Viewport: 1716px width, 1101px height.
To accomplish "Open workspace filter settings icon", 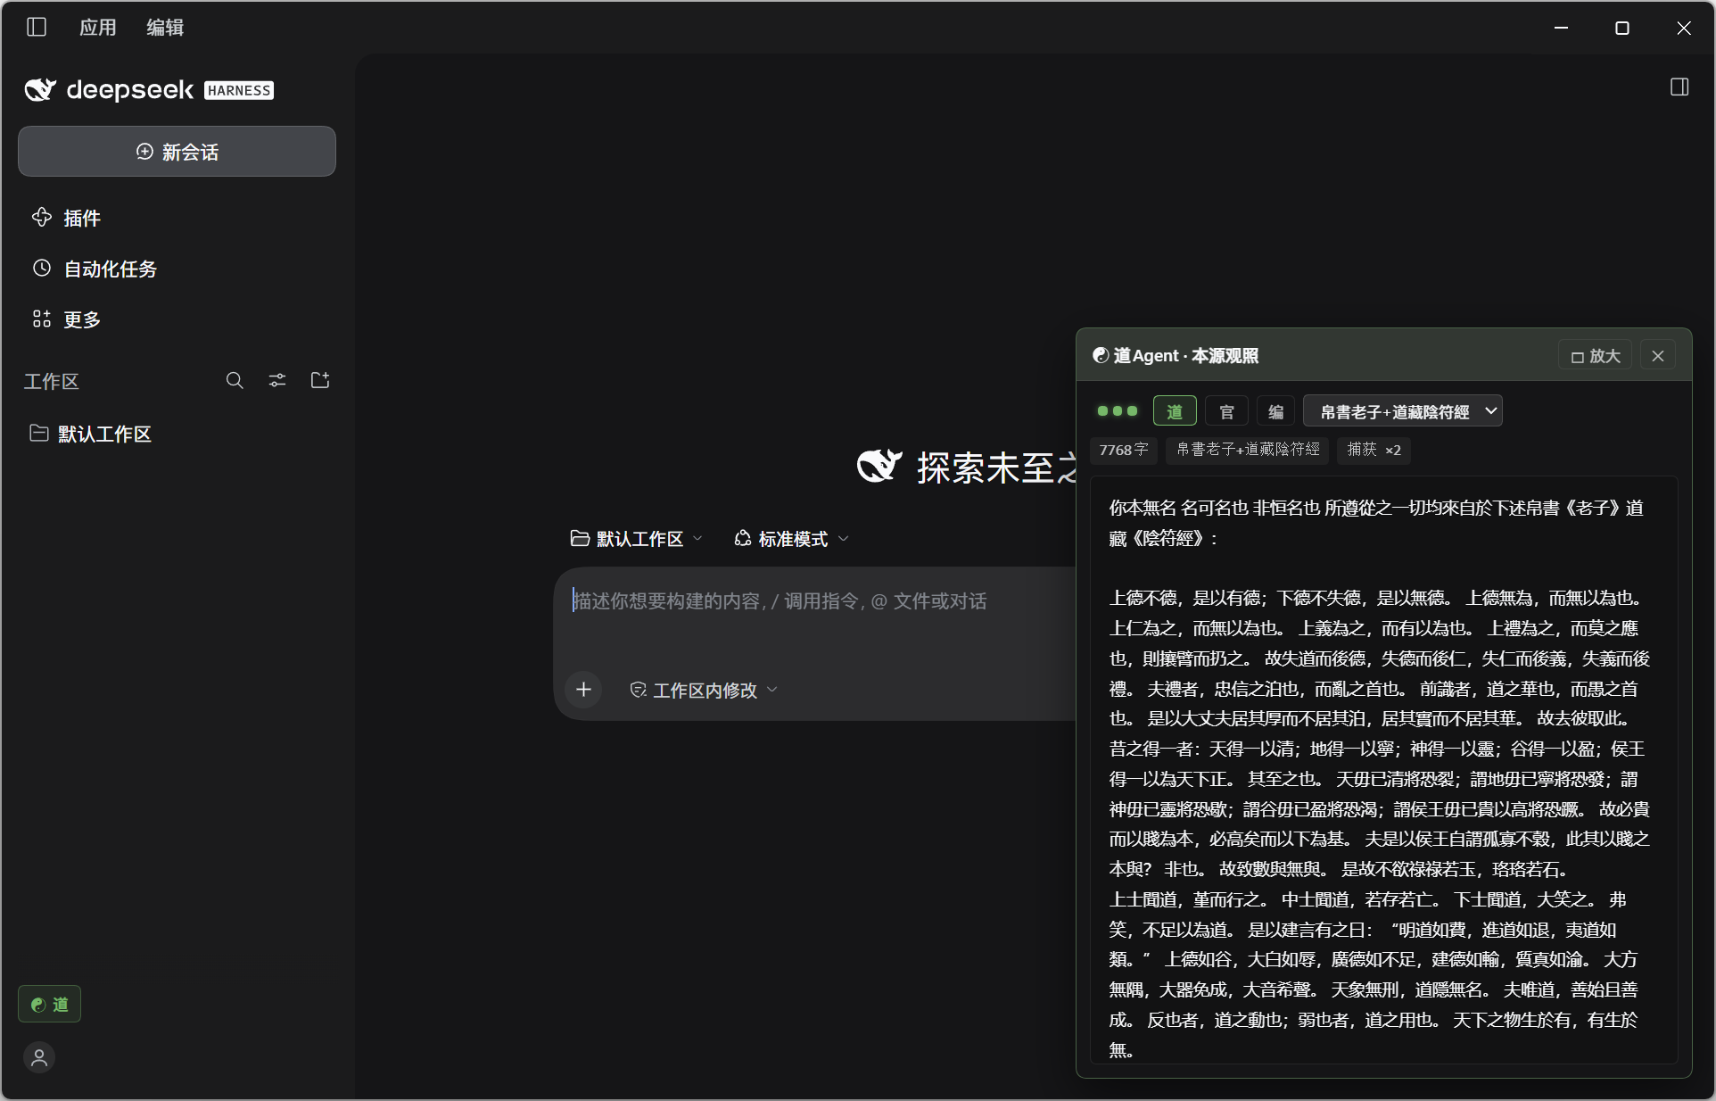I will point(277,381).
